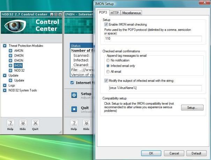Toggle Modify the subject of infected email
Screen dimensions: 211x160
(106, 80)
